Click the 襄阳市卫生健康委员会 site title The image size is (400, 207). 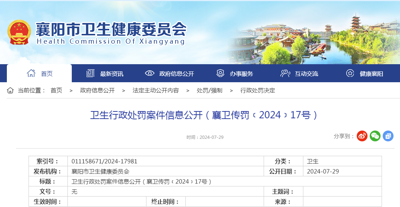[111, 30]
